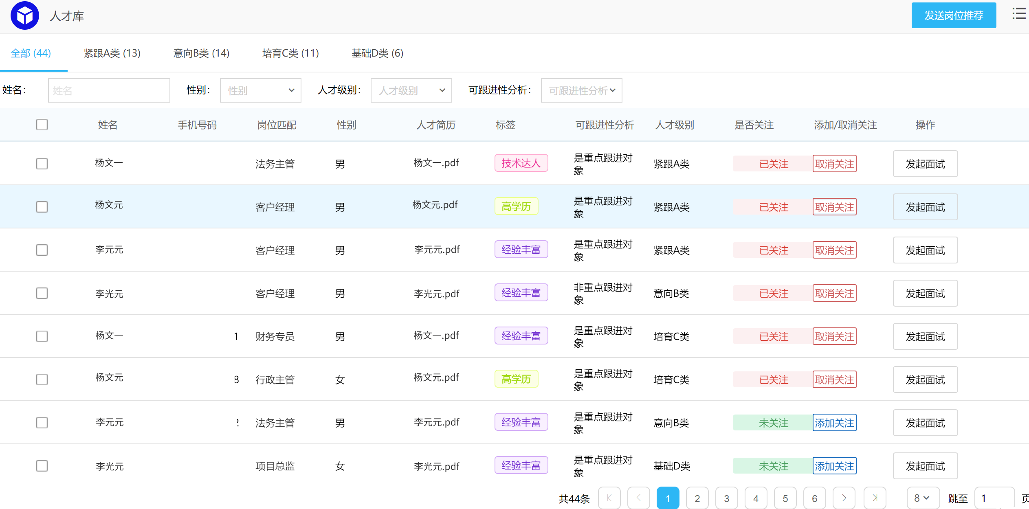Click 发起面试 for 杨文元 客户经理

926,207
